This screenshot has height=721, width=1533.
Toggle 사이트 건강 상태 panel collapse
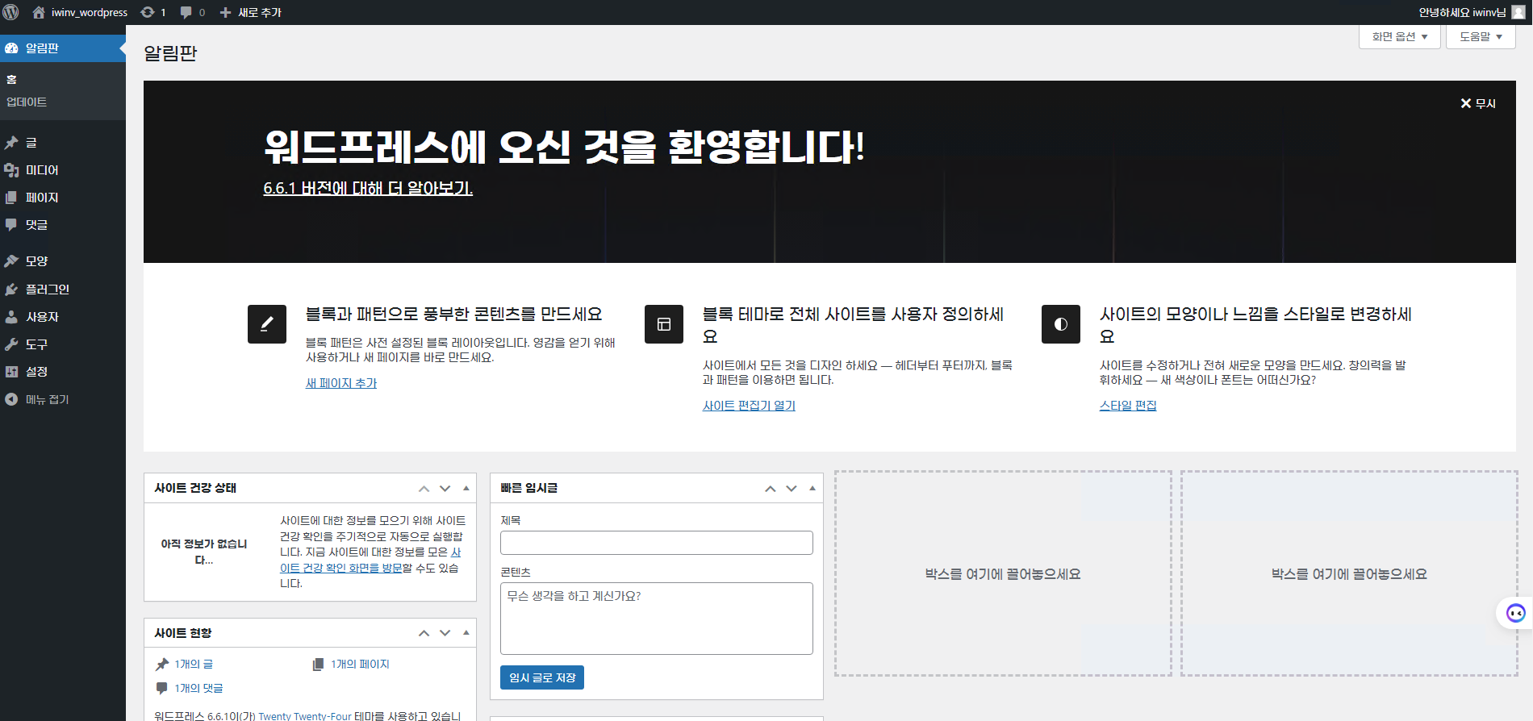pyautogui.click(x=466, y=489)
